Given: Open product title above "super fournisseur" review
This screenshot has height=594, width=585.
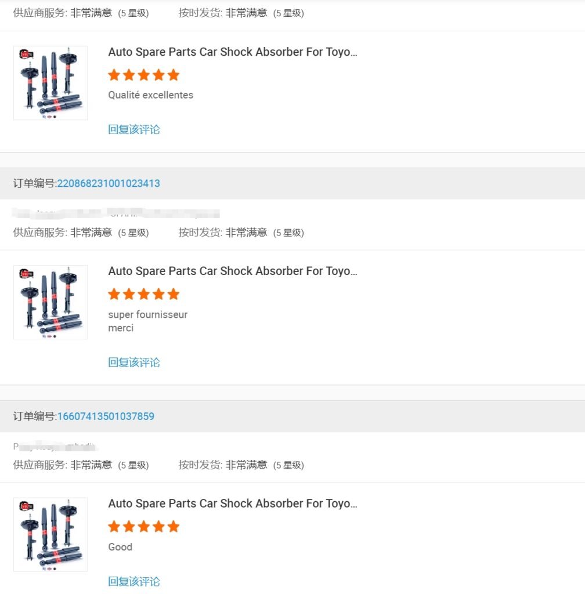Looking at the screenshot, I should (x=233, y=271).
